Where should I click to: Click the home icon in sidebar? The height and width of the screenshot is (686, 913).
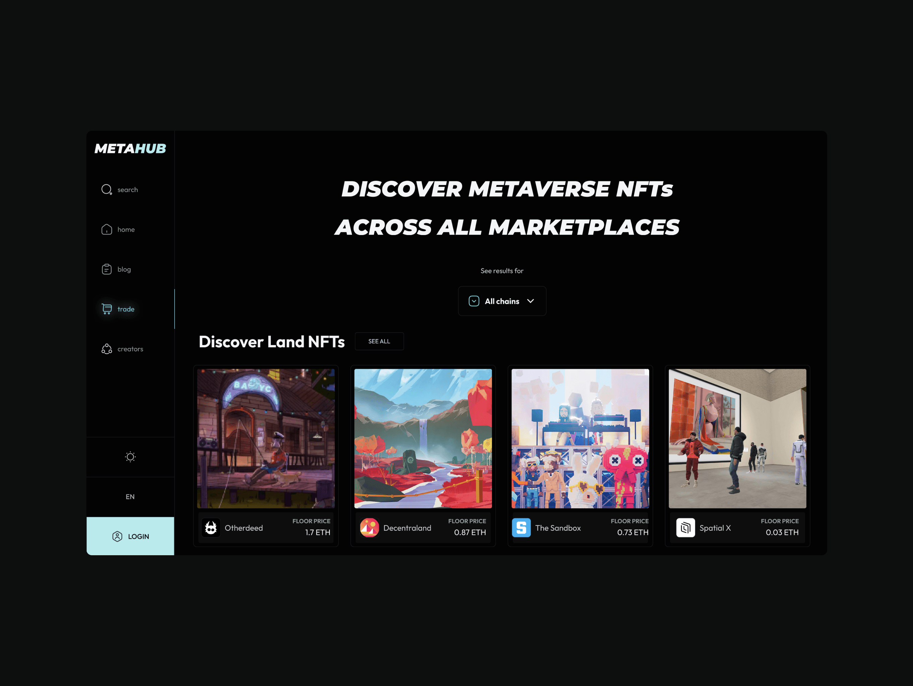click(x=107, y=229)
